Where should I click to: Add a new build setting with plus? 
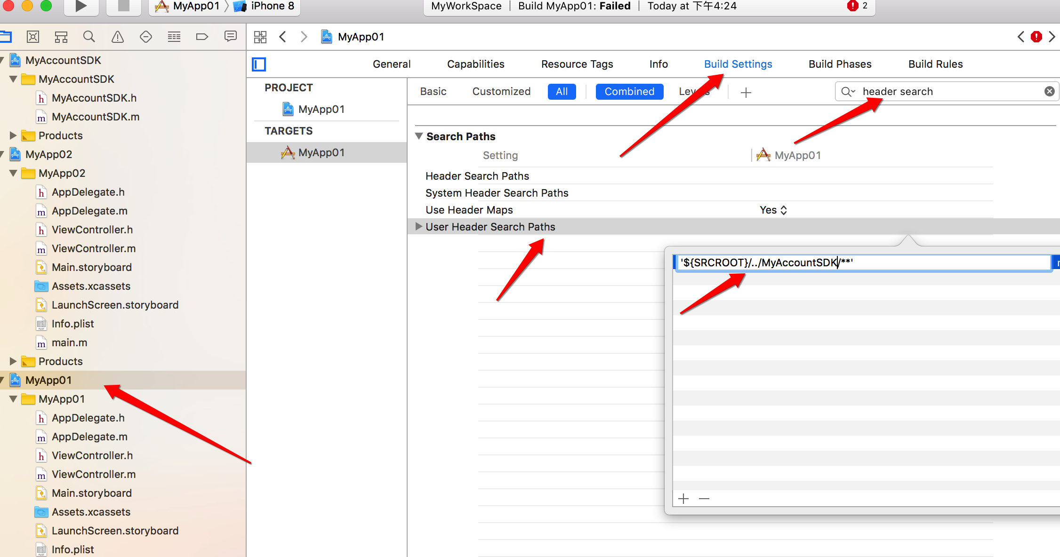click(746, 92)
